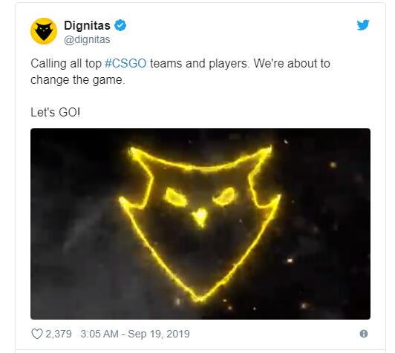Click the 2,379 likes count
Viewport: 395px width, 353px height.
[59, 334]
